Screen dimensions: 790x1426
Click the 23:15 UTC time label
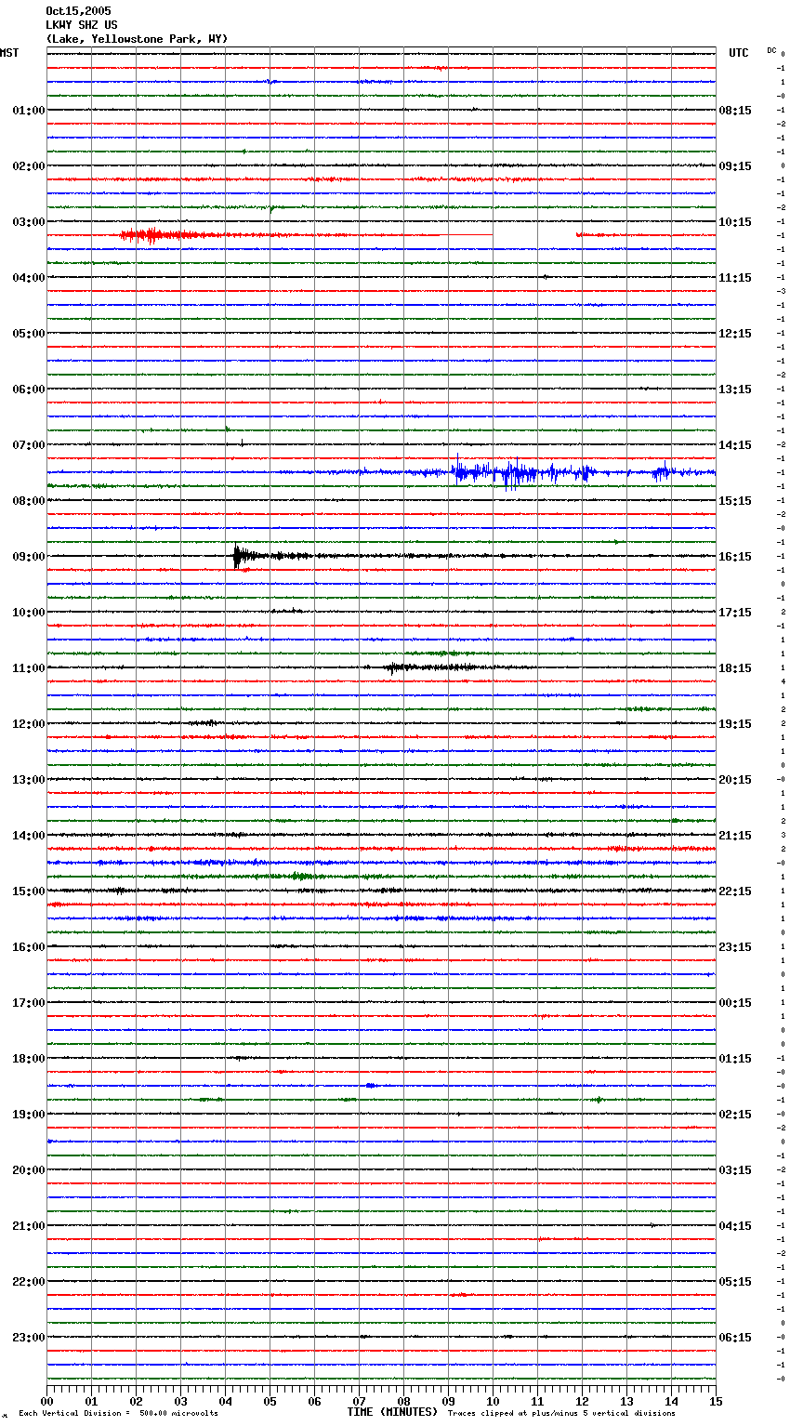click(x=735, y=947)
